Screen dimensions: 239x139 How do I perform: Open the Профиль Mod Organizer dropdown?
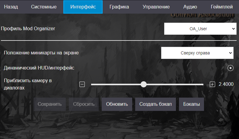[x=200, y=29]
